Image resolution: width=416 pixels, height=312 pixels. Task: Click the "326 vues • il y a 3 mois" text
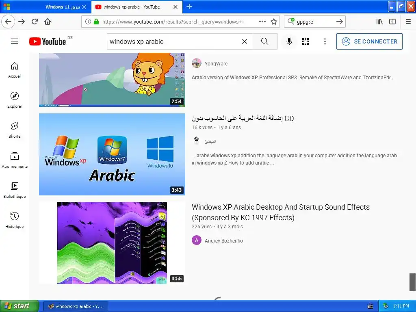(x=217, y=227)
